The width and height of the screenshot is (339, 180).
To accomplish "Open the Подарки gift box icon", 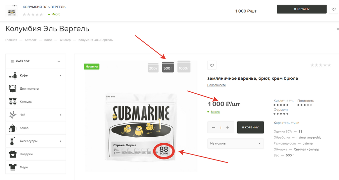I will (x=13, y=154).
